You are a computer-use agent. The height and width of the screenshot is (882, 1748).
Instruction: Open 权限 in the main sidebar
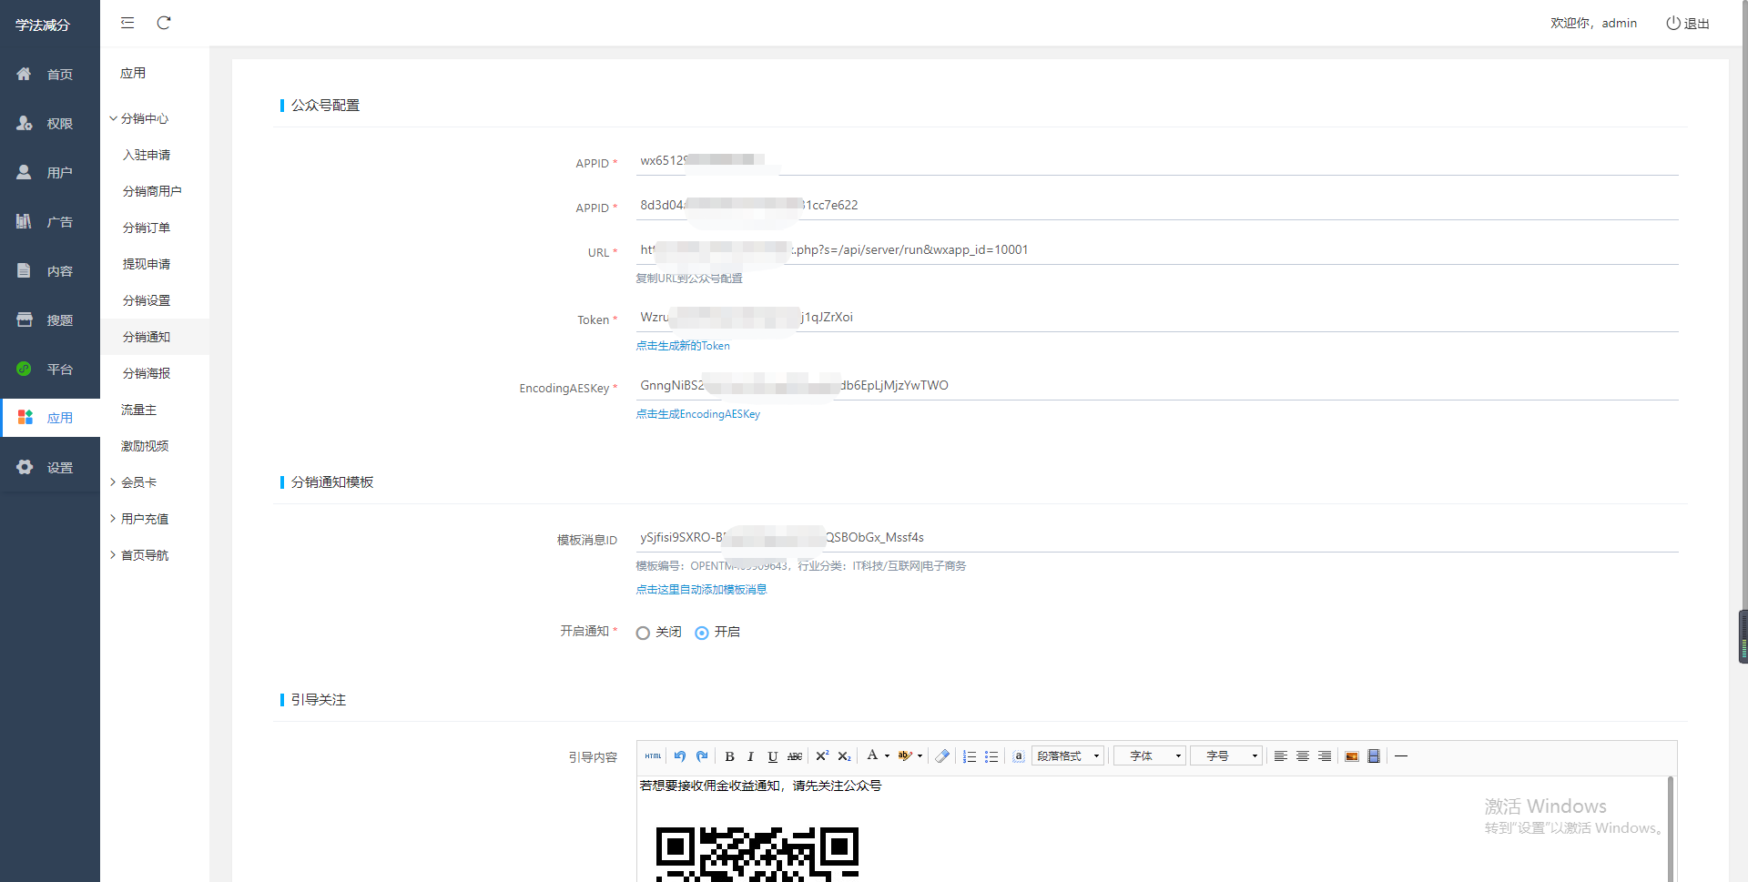pyautogui.click(x=50, y=124)
